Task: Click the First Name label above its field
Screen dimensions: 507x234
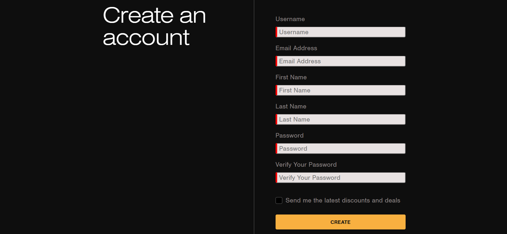Action: point(291,77)
